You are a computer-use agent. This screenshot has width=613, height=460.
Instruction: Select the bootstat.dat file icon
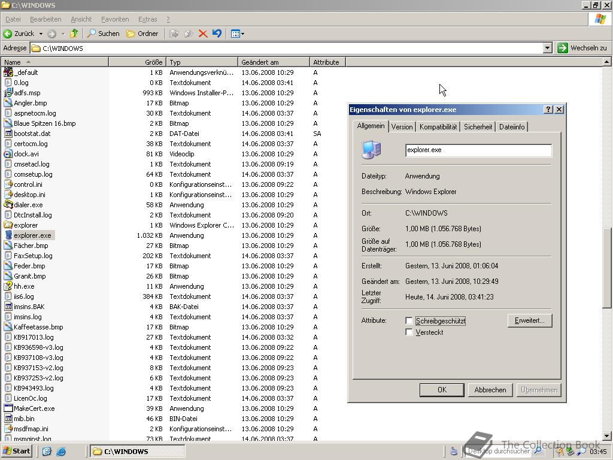[x=8, y=134]
